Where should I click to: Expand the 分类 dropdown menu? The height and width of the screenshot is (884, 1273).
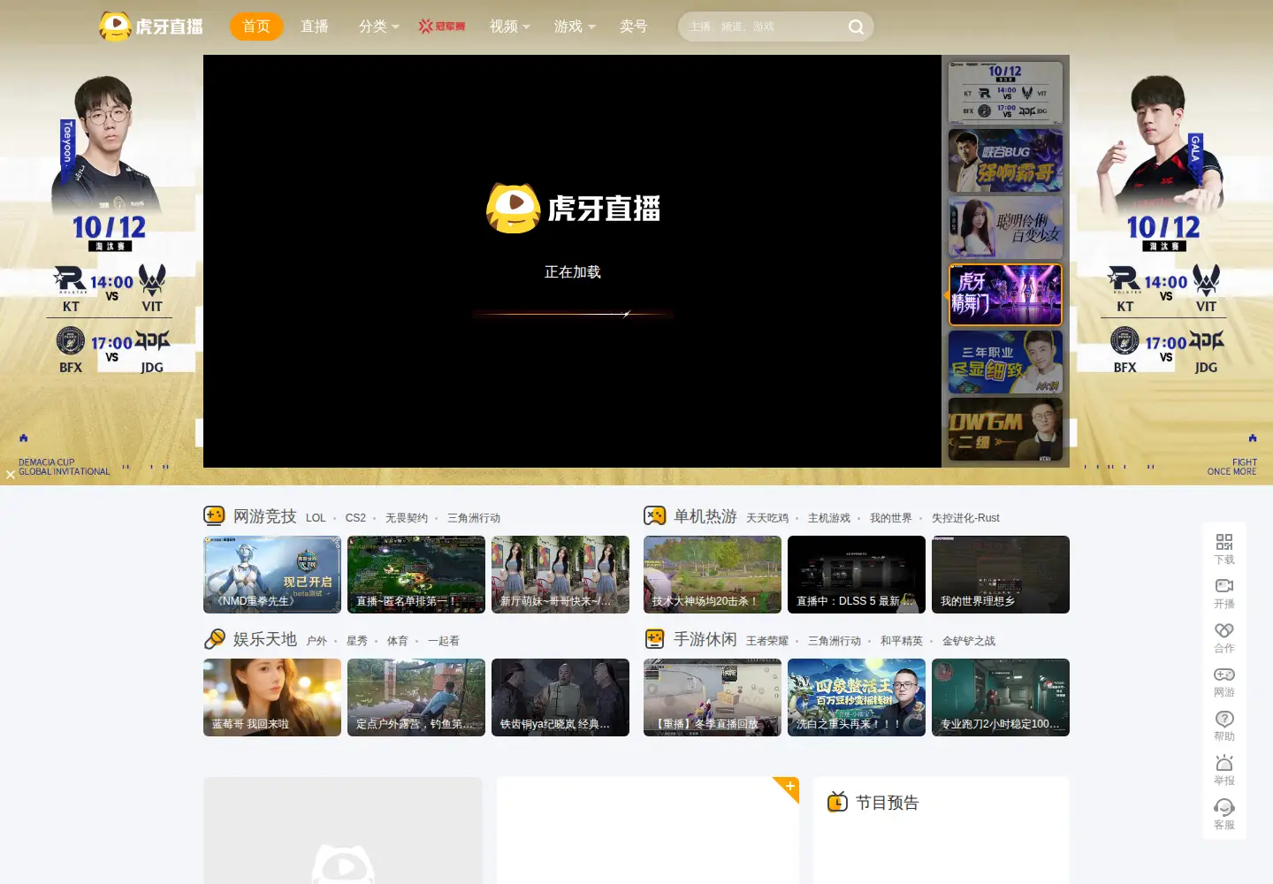point(378,27)
